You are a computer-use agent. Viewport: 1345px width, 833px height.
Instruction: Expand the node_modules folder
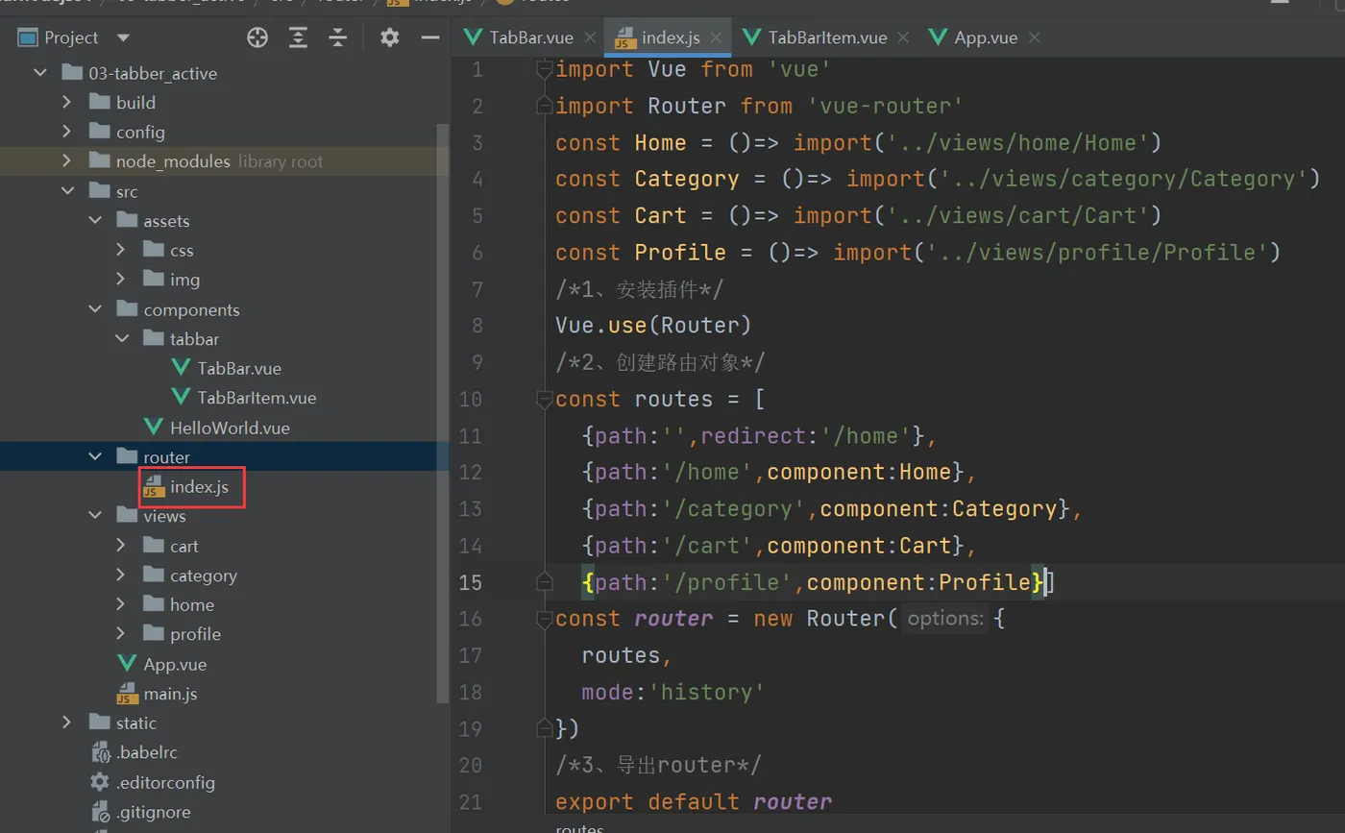[66, 160]
